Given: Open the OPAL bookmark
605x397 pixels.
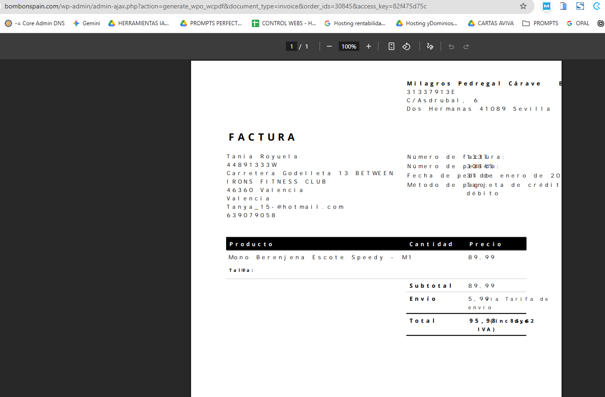Looking at the screenshot, I should pyautogui.click(x=578, y=23).
